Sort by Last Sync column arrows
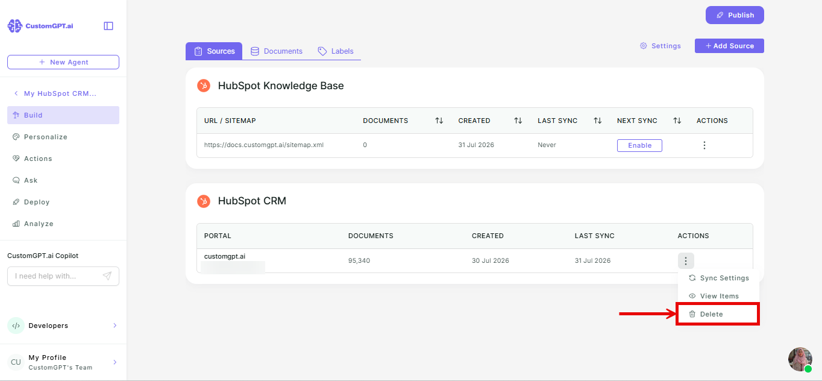The height and width of the screenshot is (381, 822). [x=598, y=121]
